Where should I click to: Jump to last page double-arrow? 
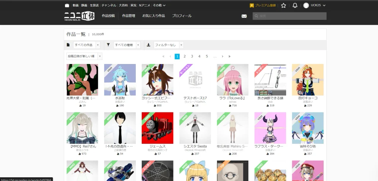[x=229, y=56]
